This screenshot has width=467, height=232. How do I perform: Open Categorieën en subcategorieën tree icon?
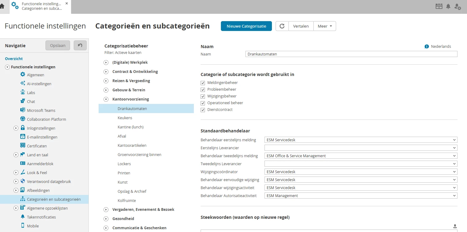pos(23,199)
